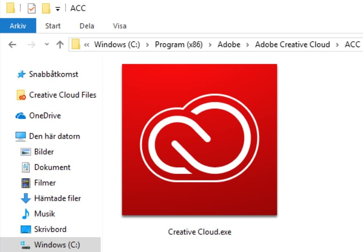Click the Back navigation arrow
363x252 pixels.
12,44
